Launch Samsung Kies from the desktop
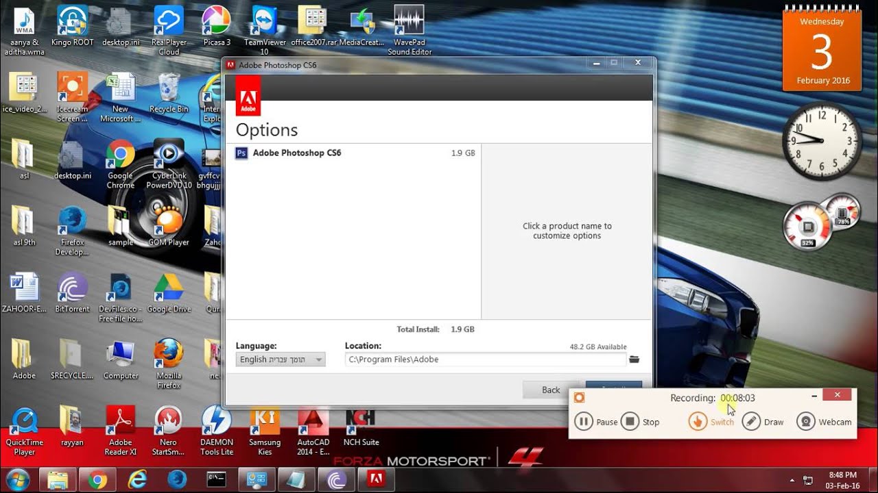Viewport: 878px width, 493px height. coord(265,431)
